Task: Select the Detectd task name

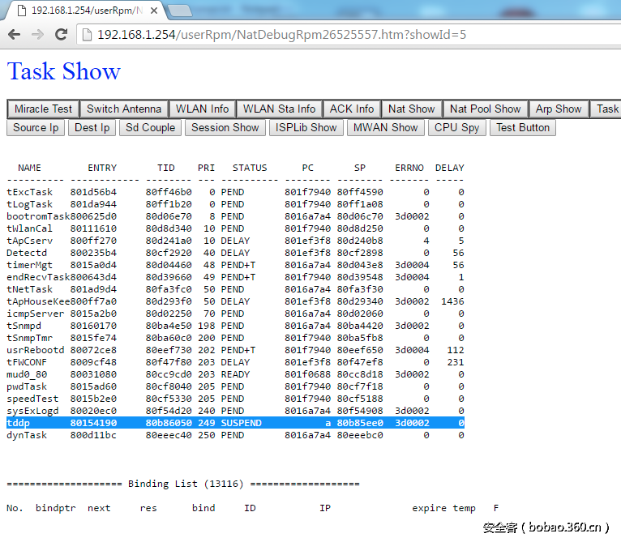Action: (27, 253)
